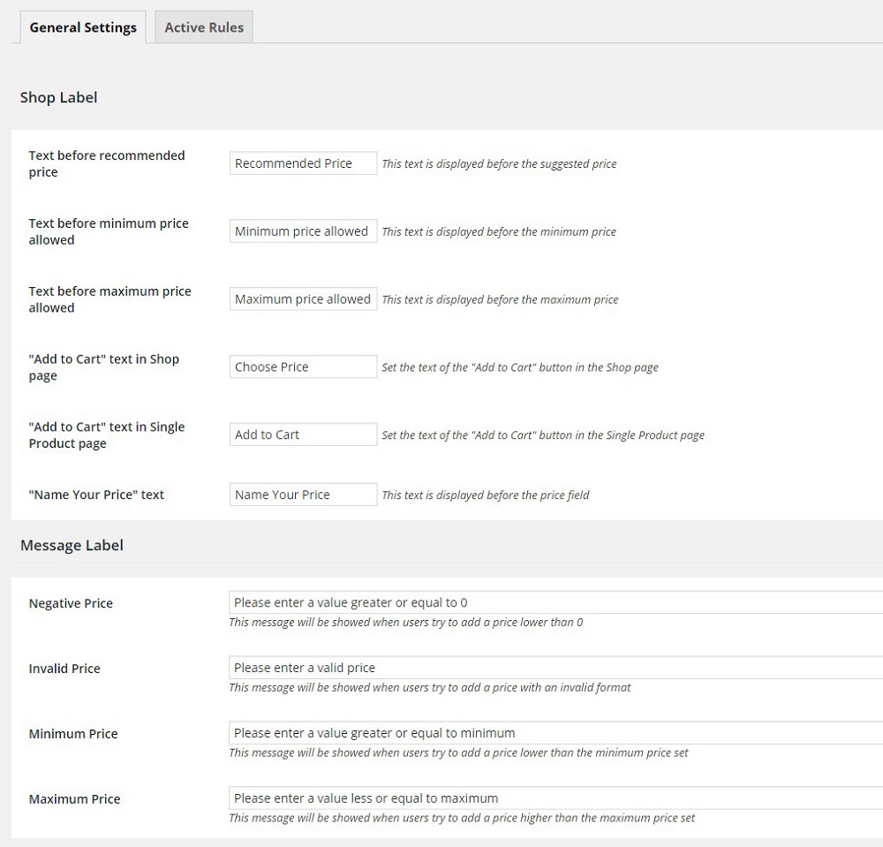Screen dimensions: 883x847
Task: Click the Maximum price allowed input
Action: point(303,299)
